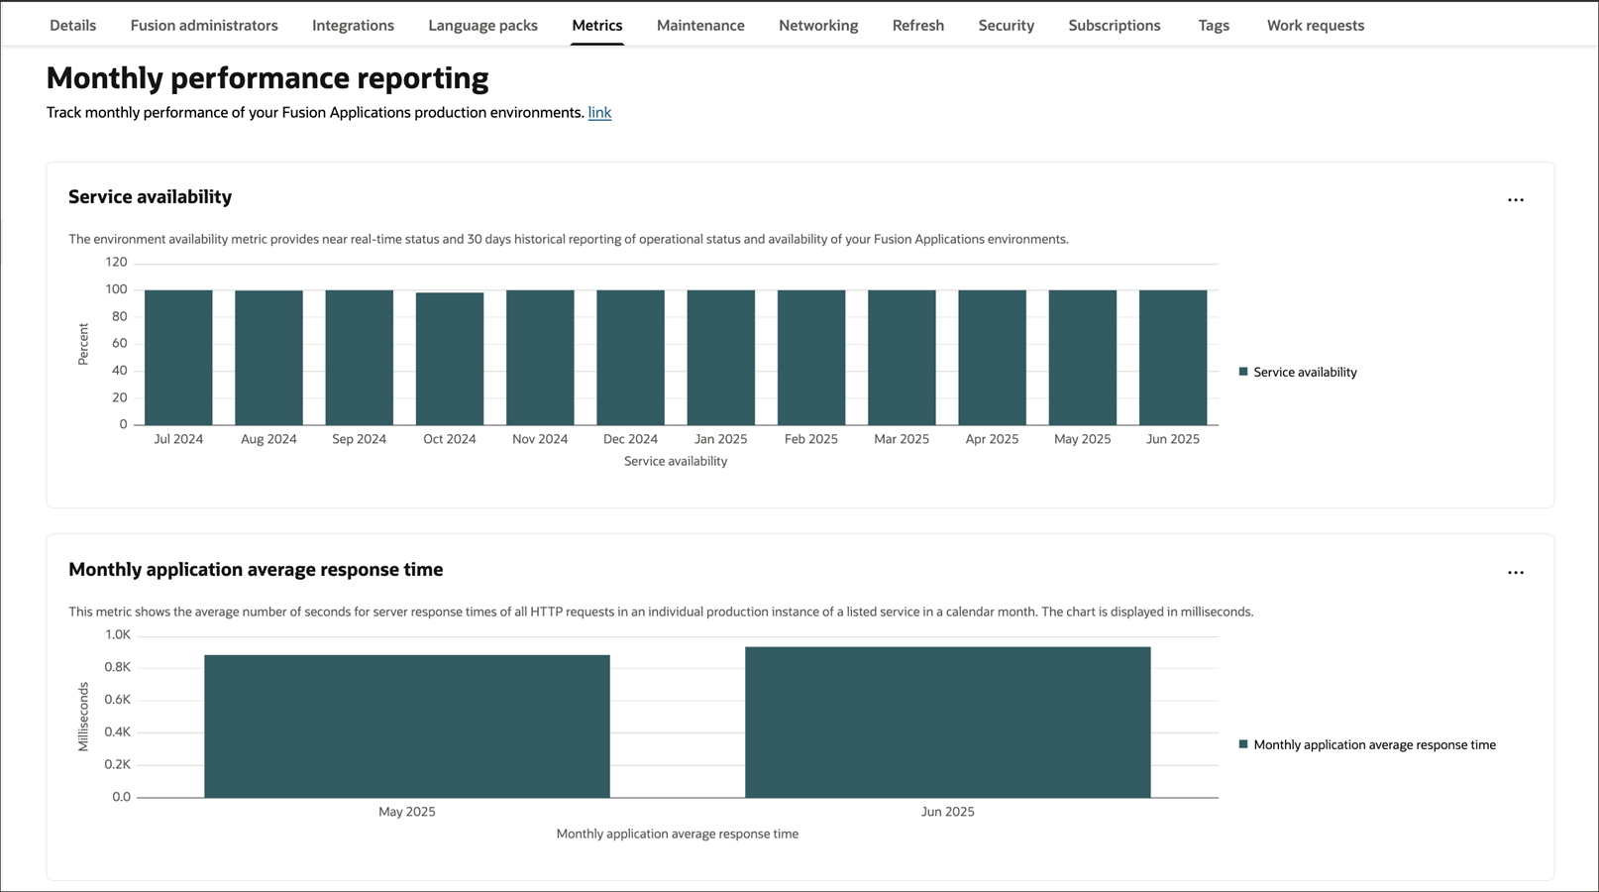Click the currently active Metrics tab
Screen dimensions: 1599x892
[x=596, y=25]
